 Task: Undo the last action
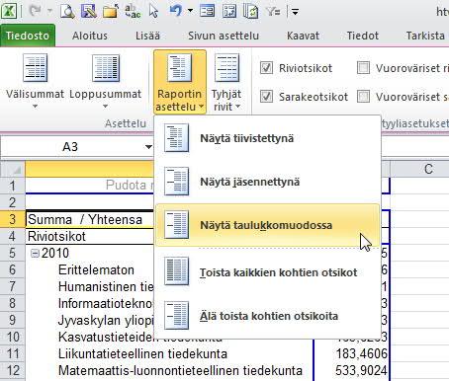(176, 12)
